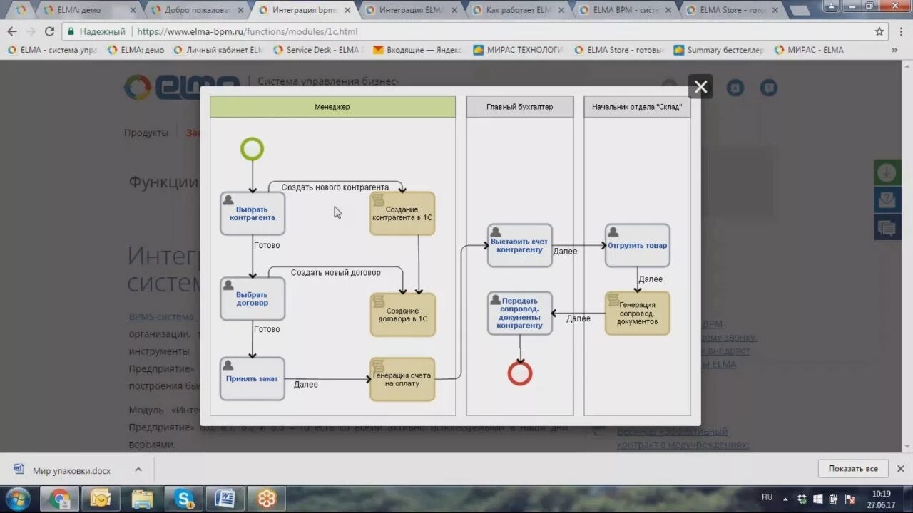Switch to the 'Как работает ELM' tab
The image size is (913, 513).
pos(518,10)
